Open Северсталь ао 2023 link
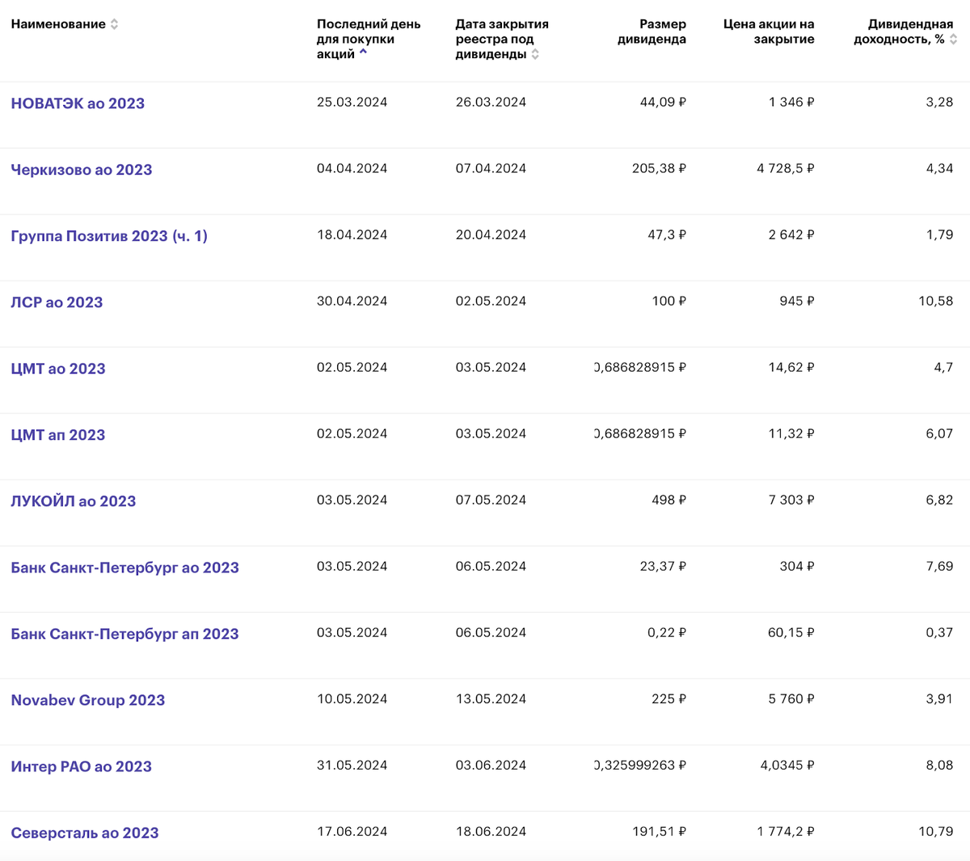This screenshot has height=861, width=970. (85, 833)
